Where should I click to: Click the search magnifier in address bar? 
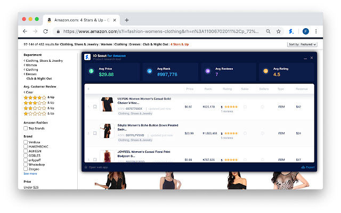click(268, 31)
